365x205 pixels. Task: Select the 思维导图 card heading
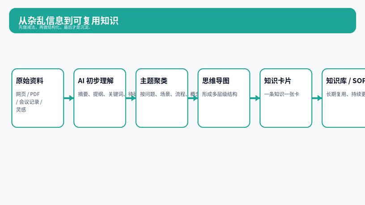[216, 81]
